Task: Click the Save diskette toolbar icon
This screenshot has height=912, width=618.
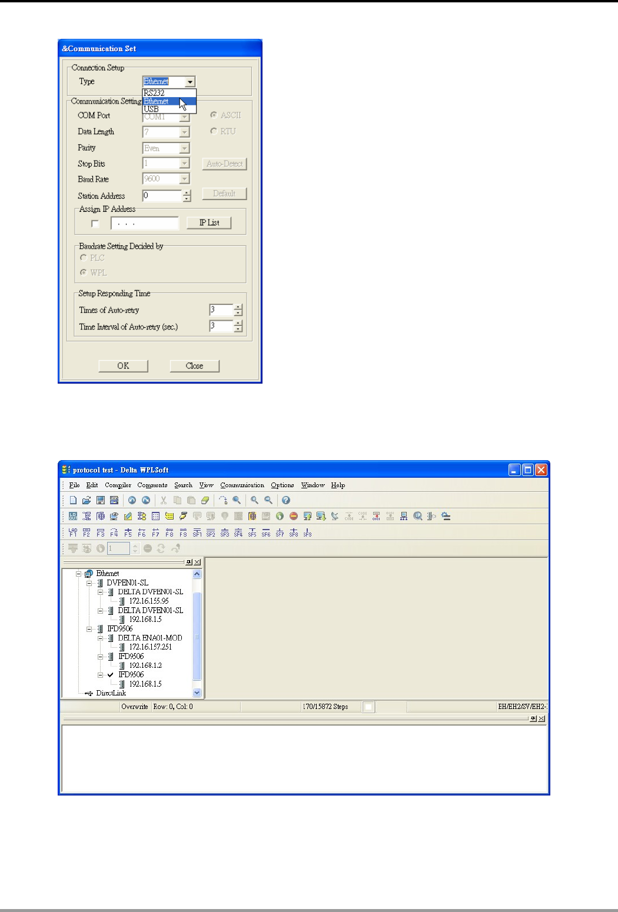Action: 101,500
